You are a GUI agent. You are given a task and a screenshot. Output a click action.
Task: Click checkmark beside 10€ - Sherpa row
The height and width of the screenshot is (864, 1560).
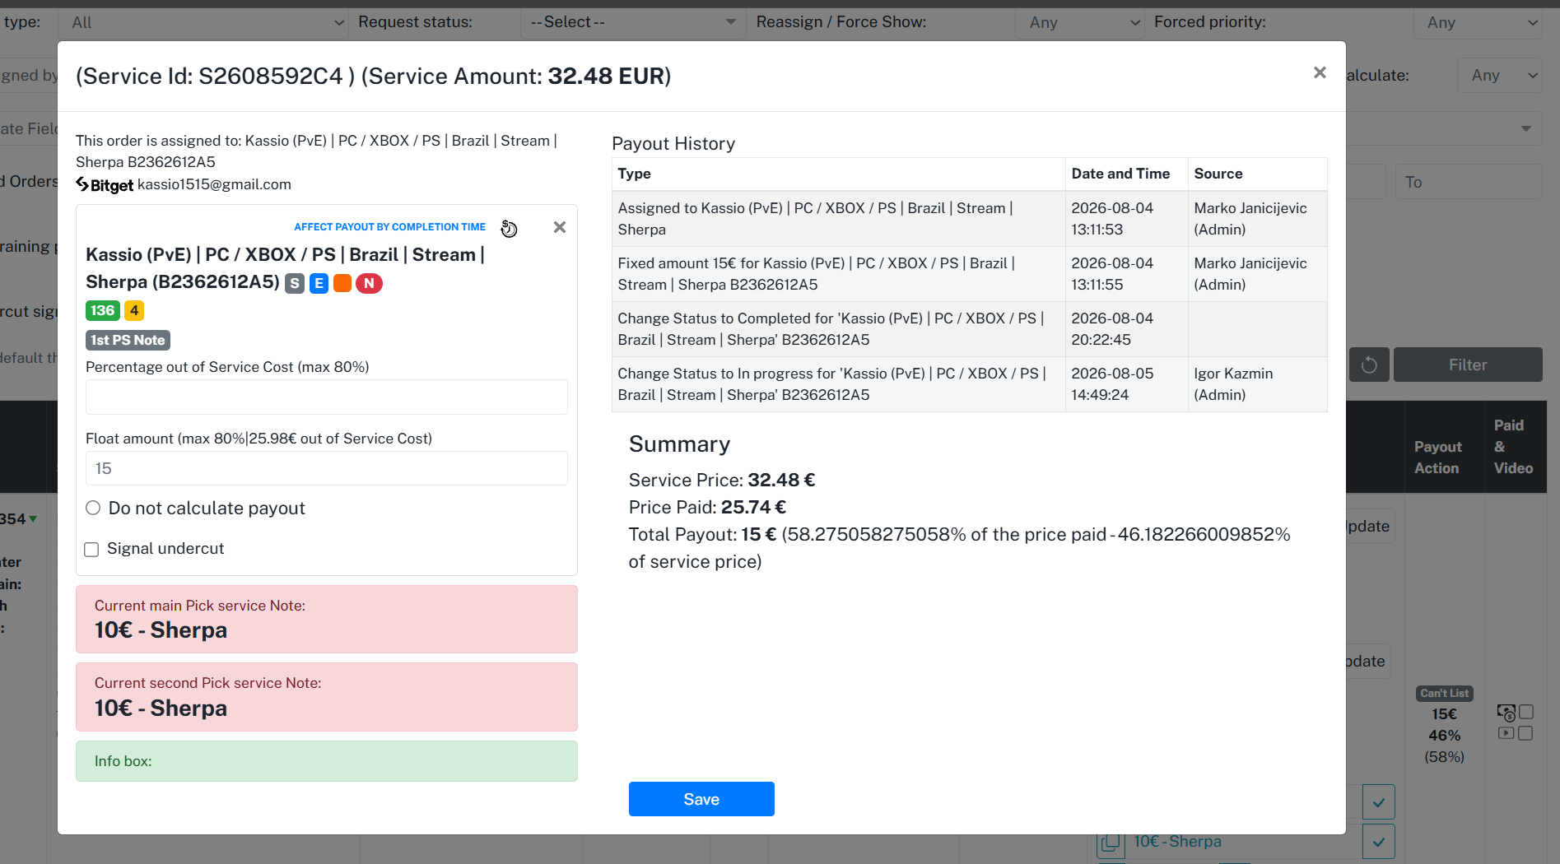(x=1379, y=842)
